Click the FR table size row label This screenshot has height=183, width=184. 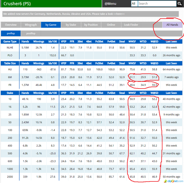[10, 85]
